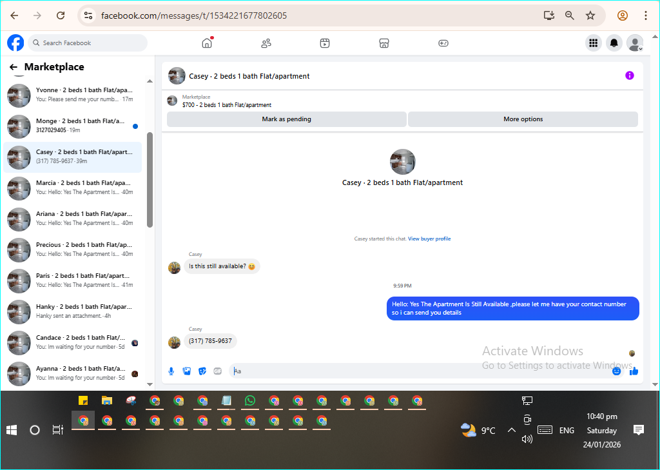
Task: Open the Friends icon in top navigation
Action: [x=266, y=43]
